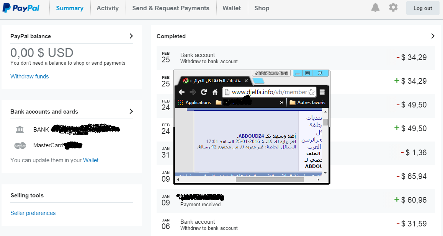Open Send & Request Payments
The width and height of the screenshot is (443, 236).
[171, 8]
